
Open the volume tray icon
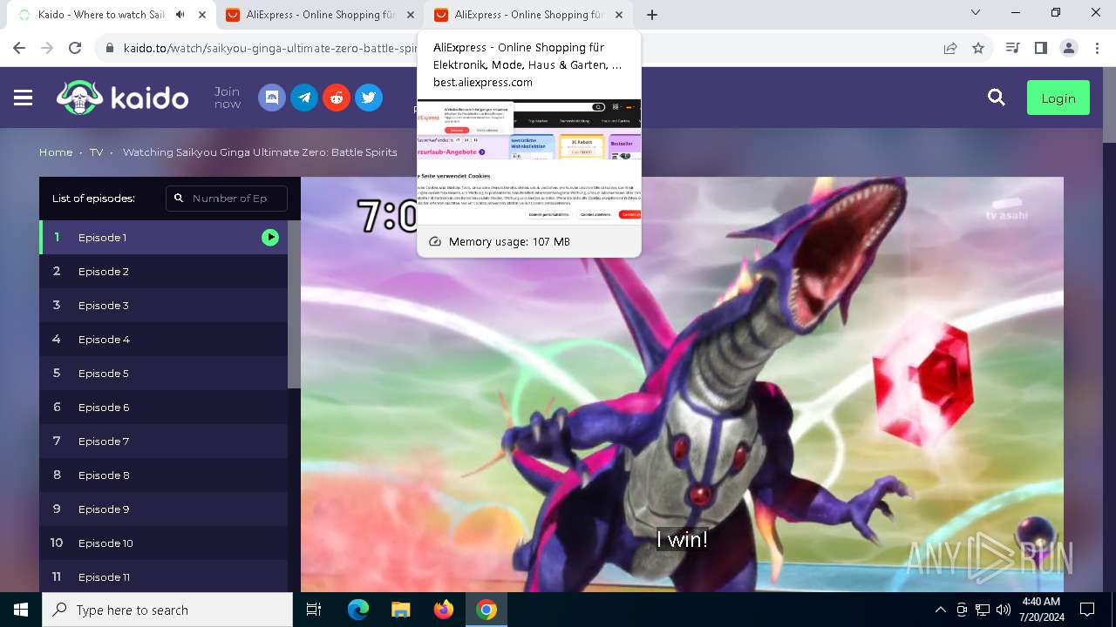click(1004, 610)
